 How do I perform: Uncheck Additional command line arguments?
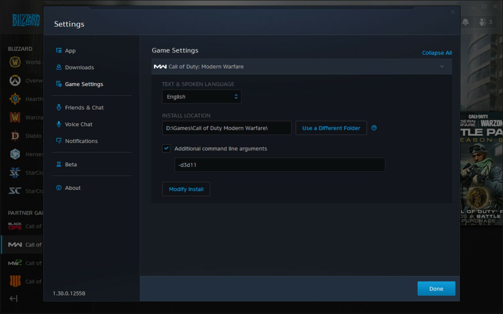click(x=166, y=148)
